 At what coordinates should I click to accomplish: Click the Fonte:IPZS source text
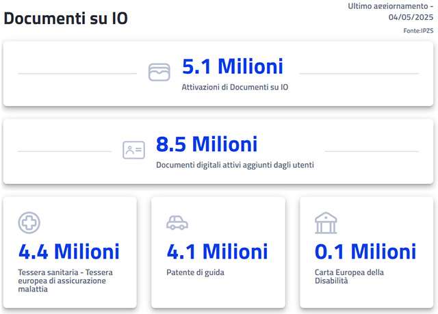pos(418,31)
